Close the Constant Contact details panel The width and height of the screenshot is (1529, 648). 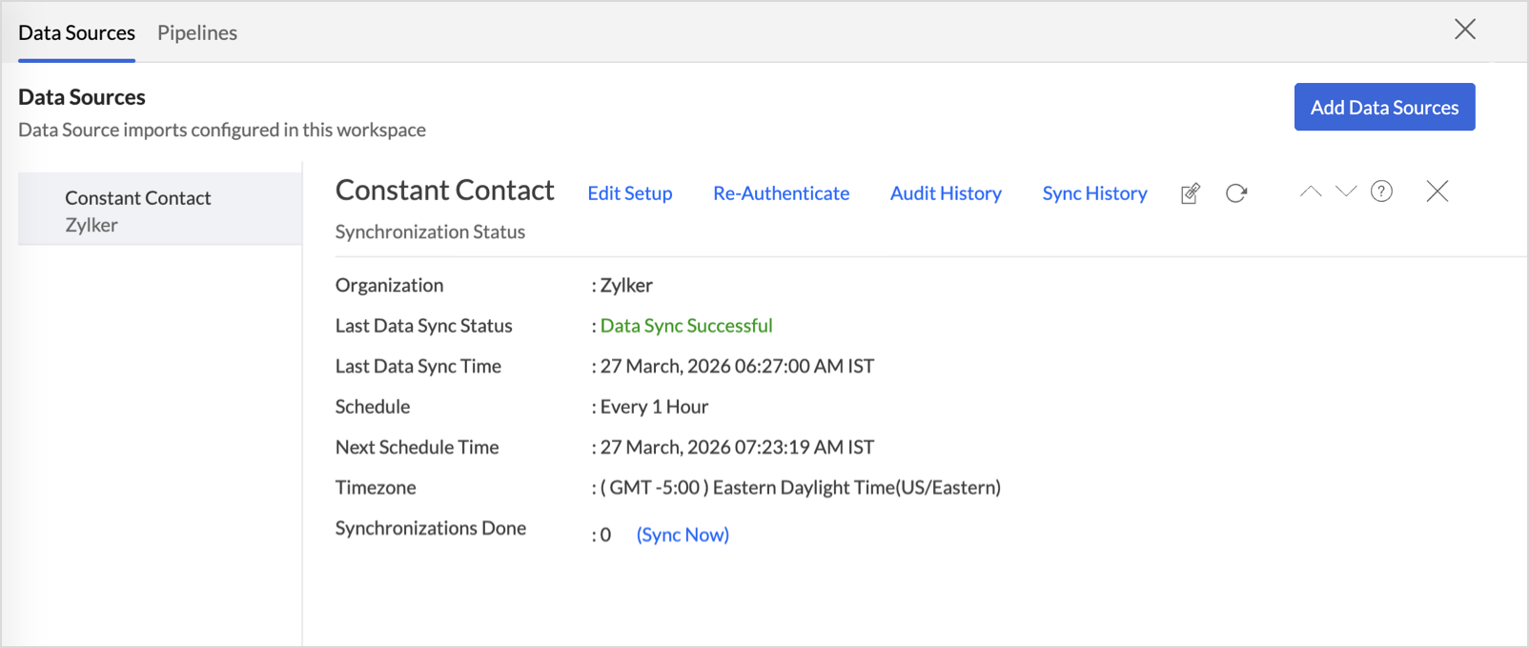(x=1437, y=192)
